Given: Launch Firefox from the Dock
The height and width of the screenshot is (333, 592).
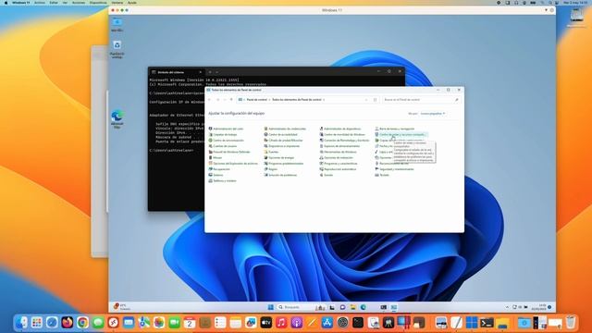Looking at the screenshot, I should (68, 323).
